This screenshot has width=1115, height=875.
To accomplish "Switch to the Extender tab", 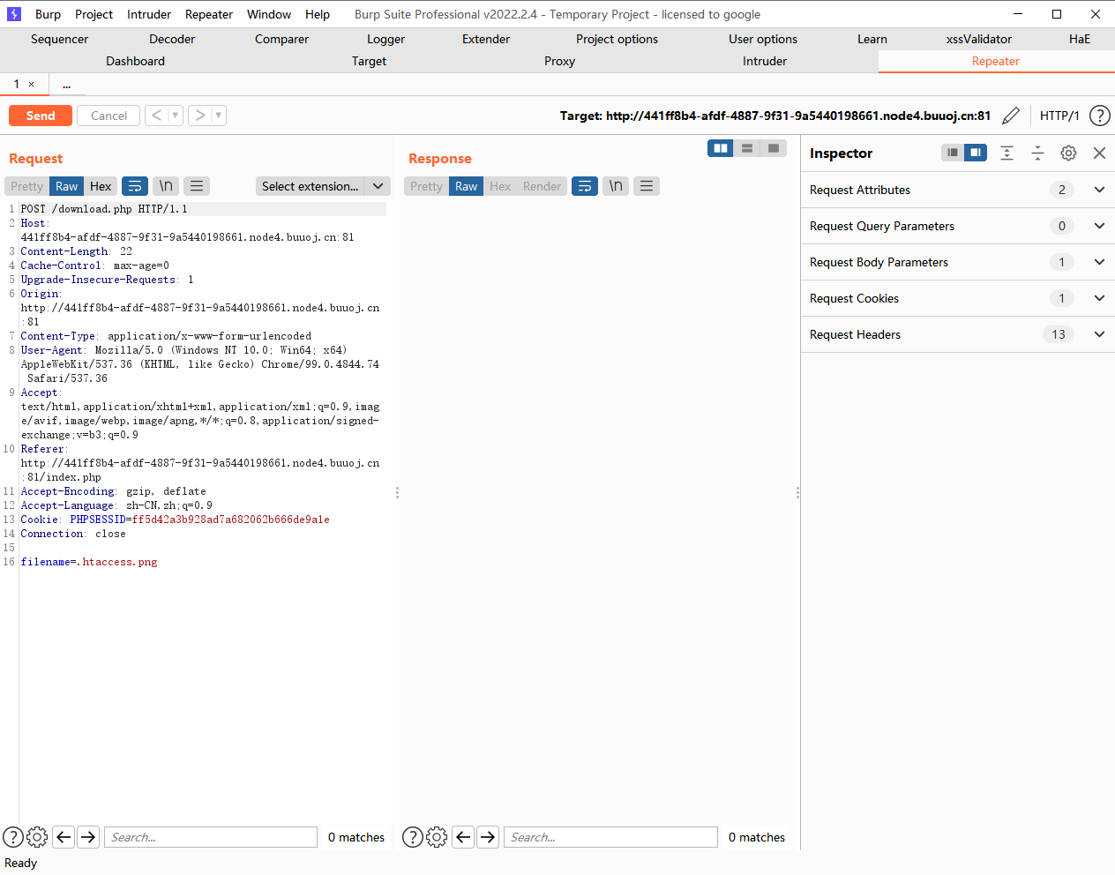I will click(486, 39).
